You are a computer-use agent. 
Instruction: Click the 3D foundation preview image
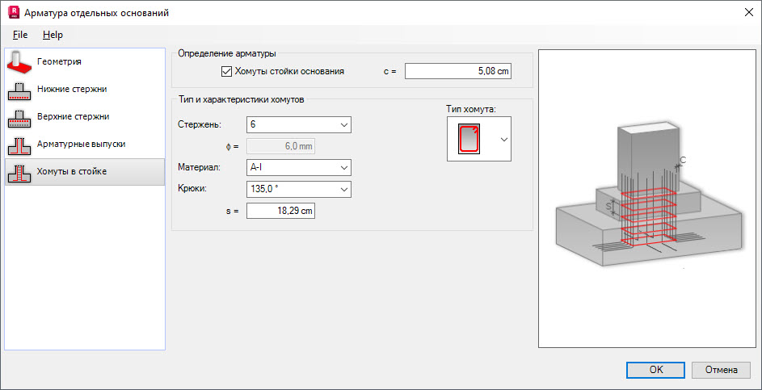pyautogui.click(x=646, y=198)
